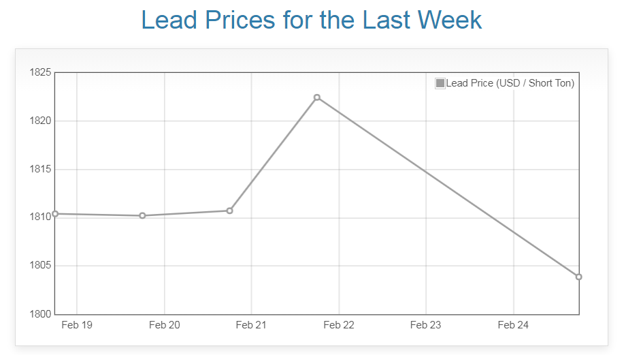Select the 1820 price axis label

pos(41,121)
